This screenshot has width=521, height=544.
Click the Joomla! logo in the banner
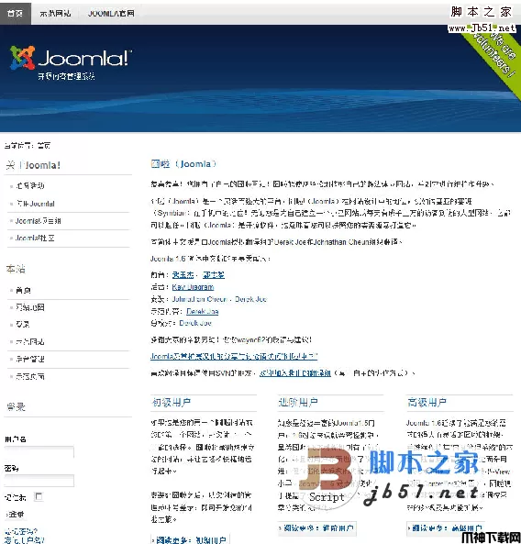click(x=71, y=58)
